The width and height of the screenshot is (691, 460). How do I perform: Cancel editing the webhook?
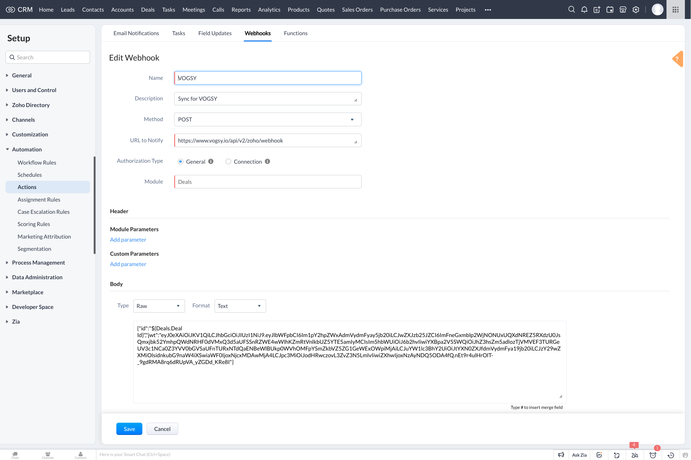[x=162, y=429]
